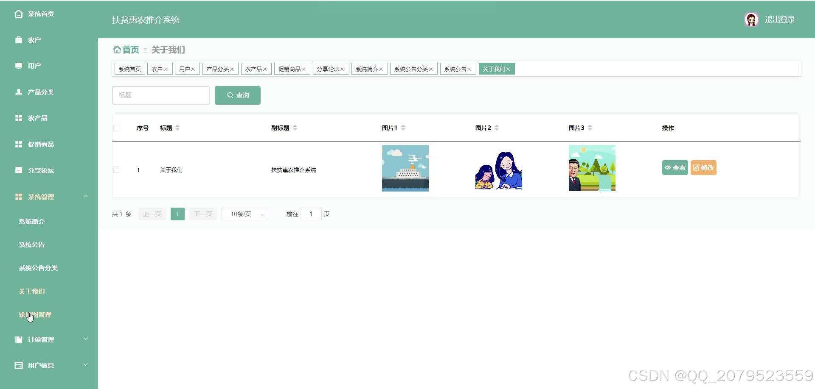Sort the table by 图片2 column
The height and width of the screenshot is (389, 815).
tap(497, 128)
